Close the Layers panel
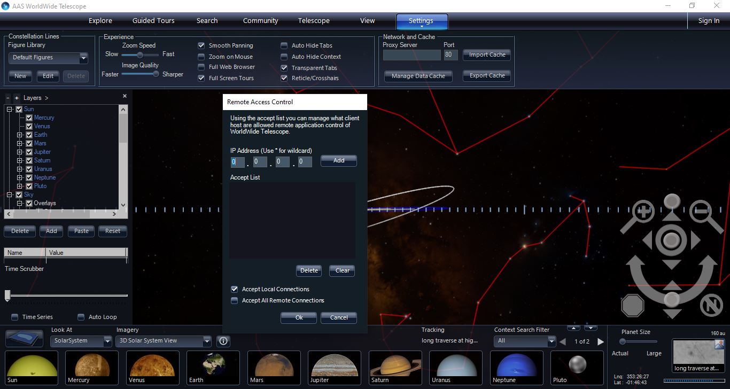This screenshot has width=730, height=389. point(125,96)
